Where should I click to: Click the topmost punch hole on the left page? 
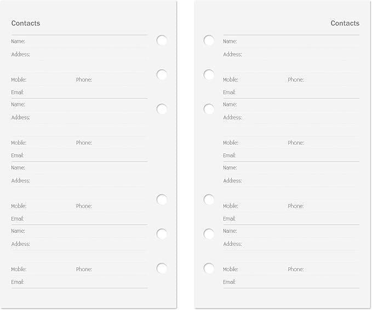[x=162, y=41]
